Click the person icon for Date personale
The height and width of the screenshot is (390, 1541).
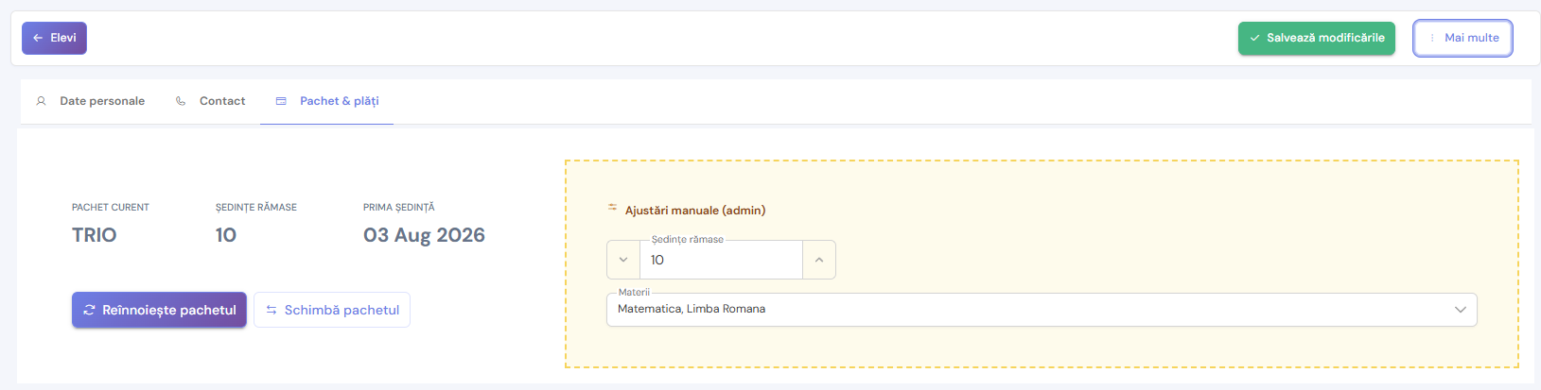coord(41,101)
